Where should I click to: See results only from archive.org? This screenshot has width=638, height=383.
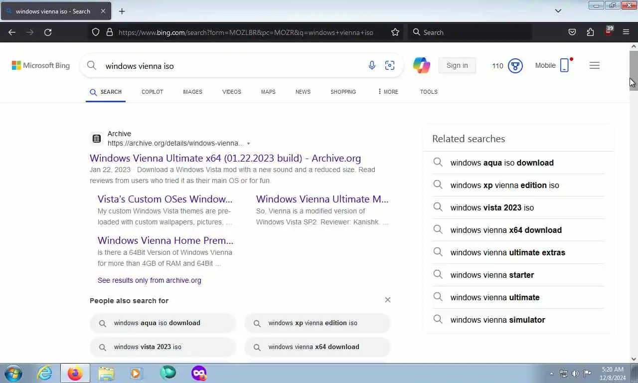(x=150, y=280)
